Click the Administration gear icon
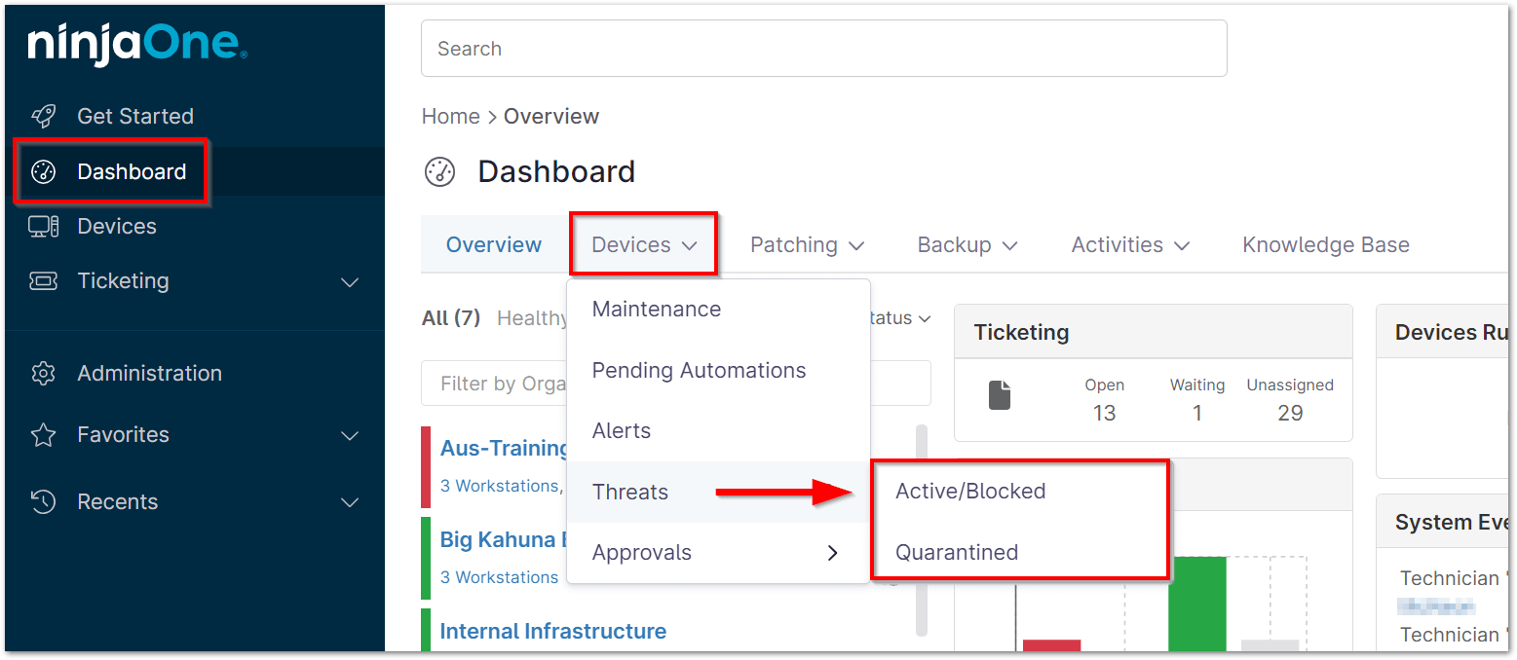1517x660 pixels. (x=44, y=374)
